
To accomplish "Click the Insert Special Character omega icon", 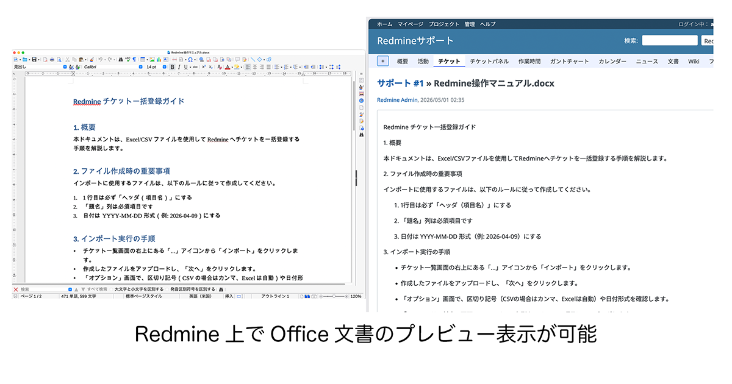I will (190, 60).
